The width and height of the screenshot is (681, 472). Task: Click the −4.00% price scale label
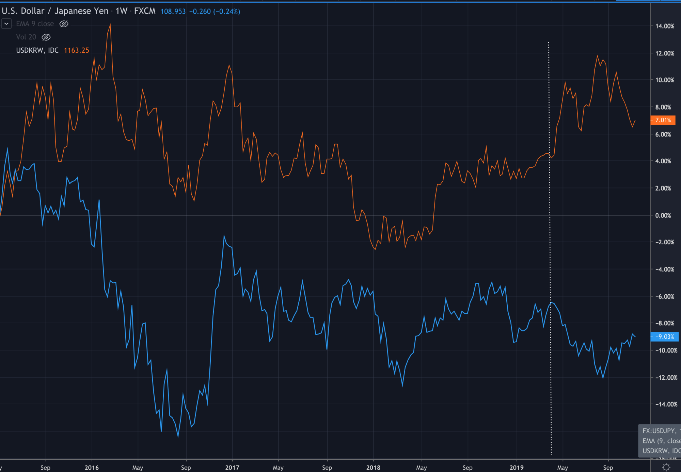point(665,269)
